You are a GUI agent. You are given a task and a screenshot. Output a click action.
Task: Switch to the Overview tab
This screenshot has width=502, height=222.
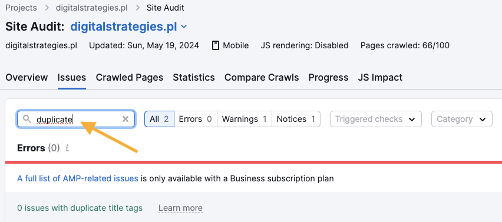pyautogui.click(x=27, y=77)
